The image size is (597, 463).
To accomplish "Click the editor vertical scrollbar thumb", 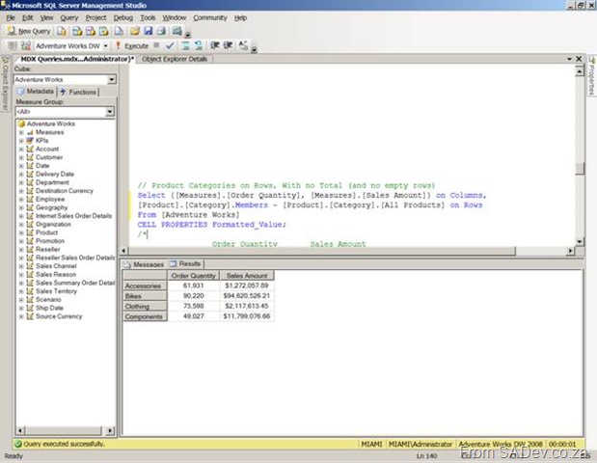I will tap(580, 168).
